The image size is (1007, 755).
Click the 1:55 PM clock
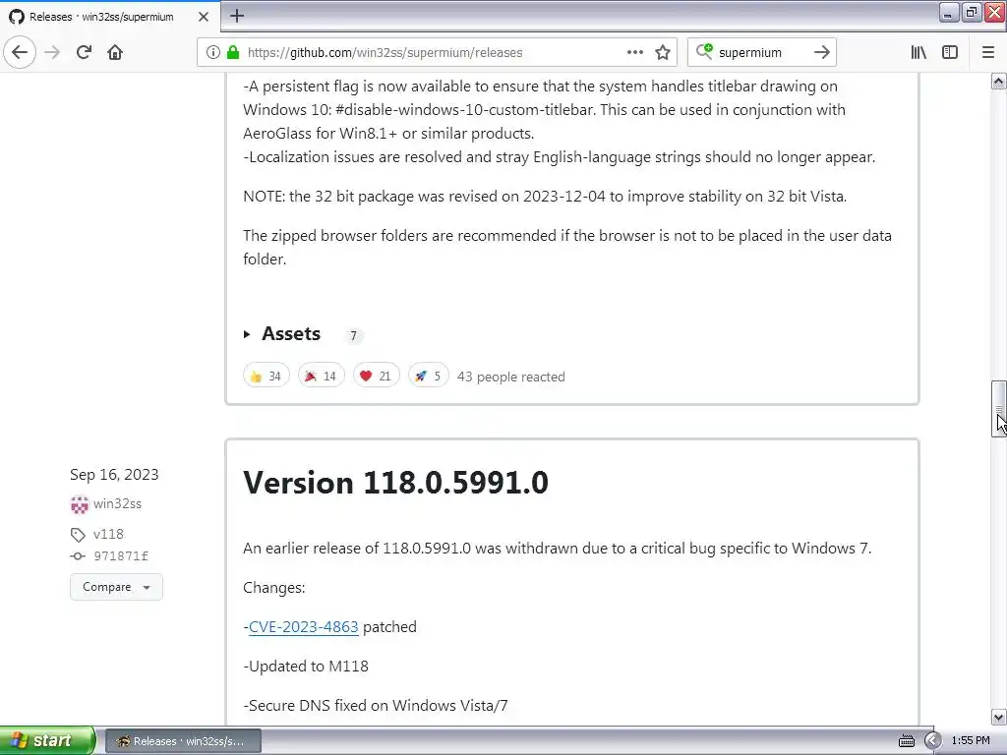(971, 741)
